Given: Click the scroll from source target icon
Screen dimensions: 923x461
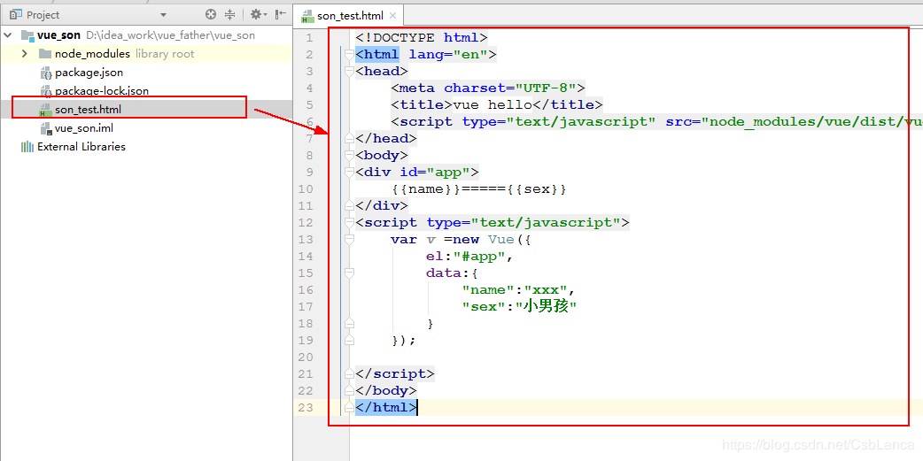Looking at the screenshot, I should point(211,14).
